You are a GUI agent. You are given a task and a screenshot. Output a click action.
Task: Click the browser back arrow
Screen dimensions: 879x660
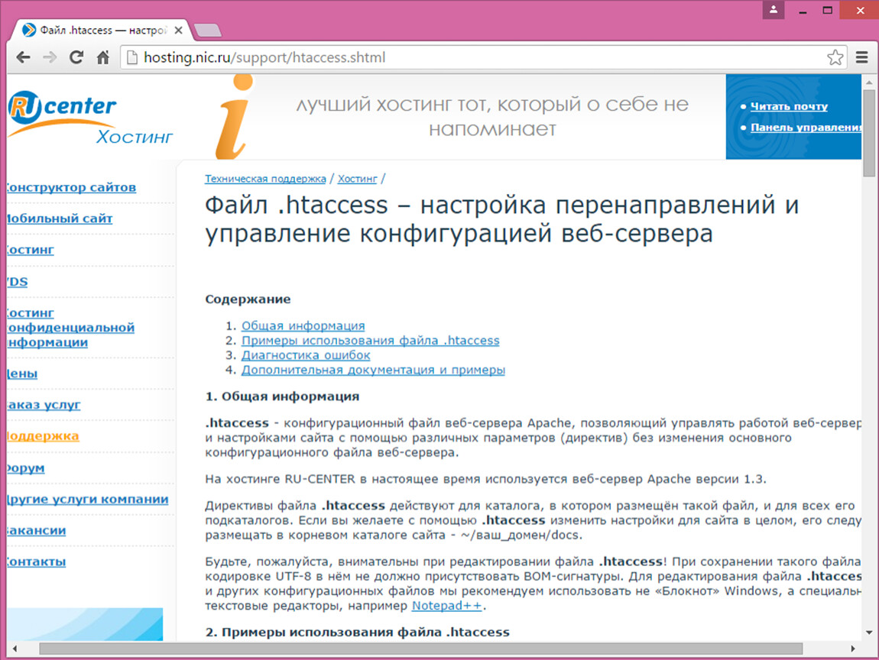pos(24,57)
